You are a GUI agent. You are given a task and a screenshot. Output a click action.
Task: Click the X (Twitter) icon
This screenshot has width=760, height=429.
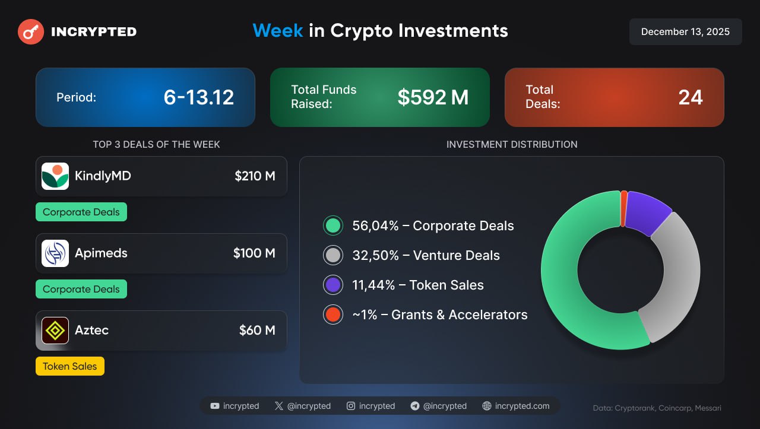click(x=279, y=406)
